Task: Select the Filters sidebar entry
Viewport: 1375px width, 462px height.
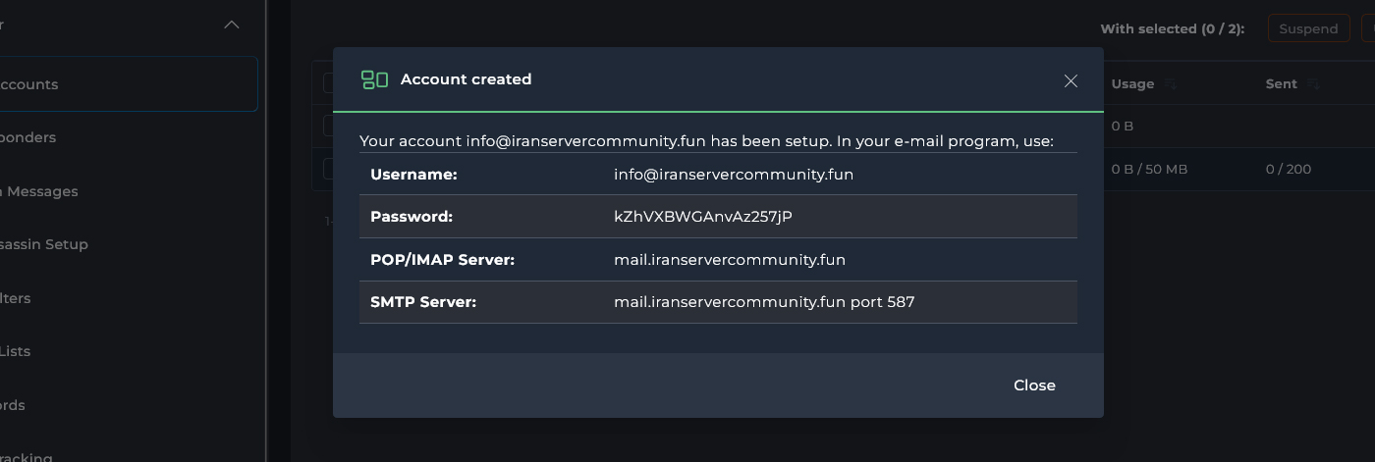Action: [x=16, y=298]
